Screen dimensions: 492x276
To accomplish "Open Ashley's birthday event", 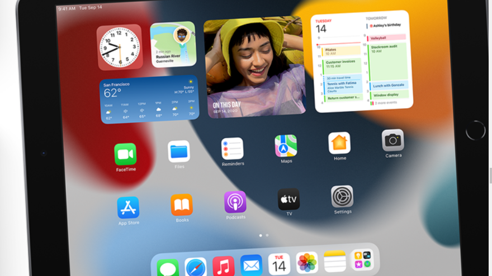I will click(385, 25).
